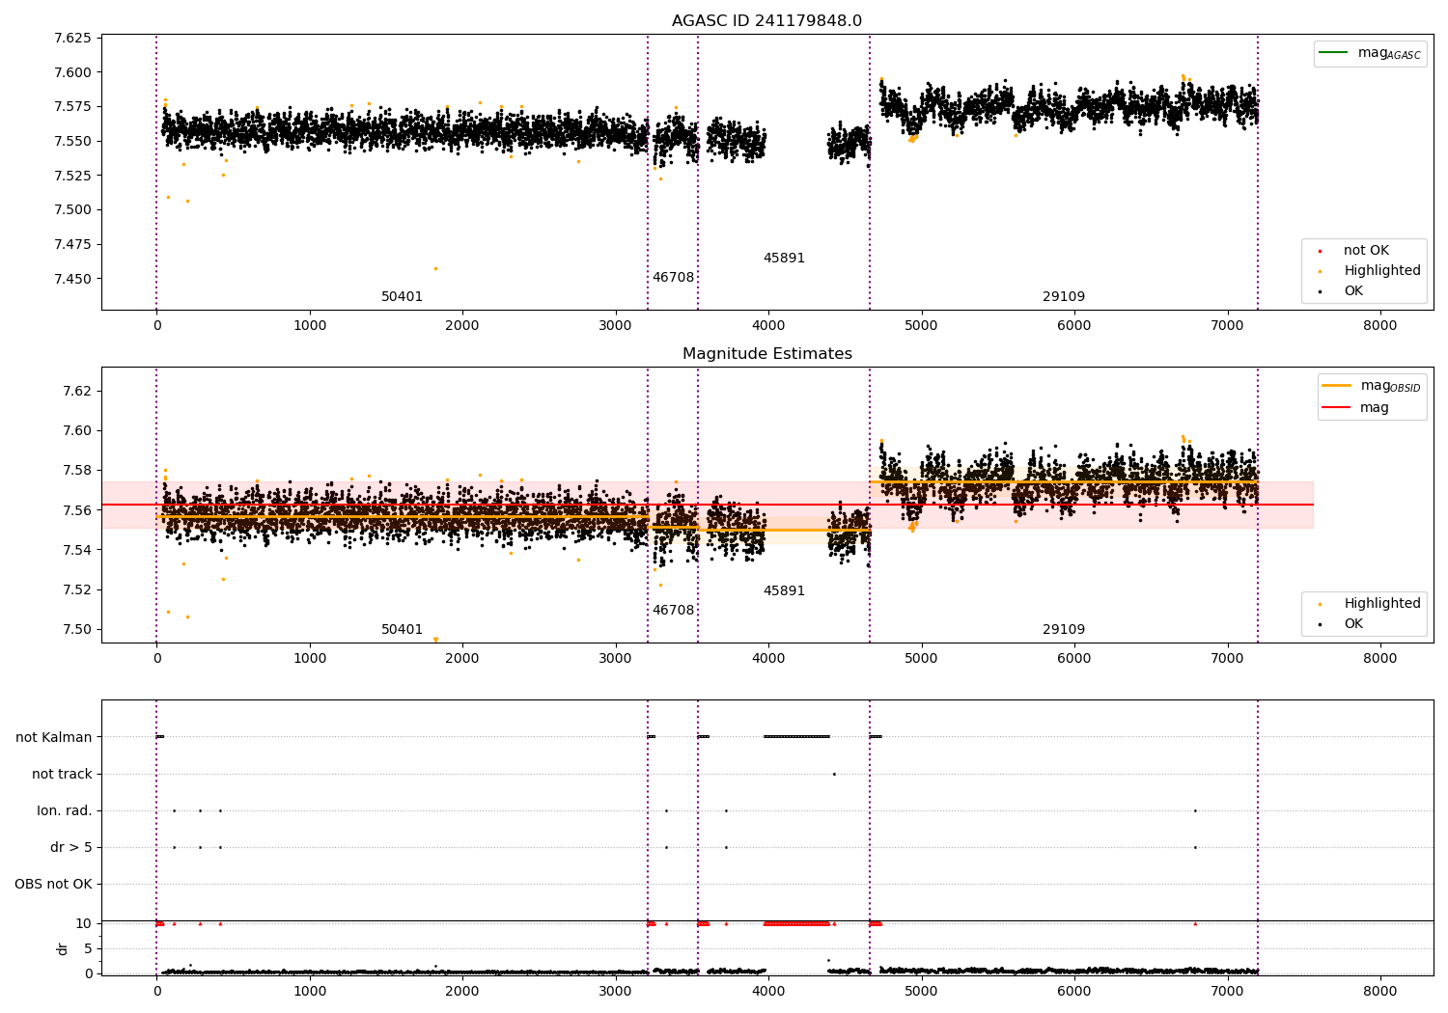1448x1013 pixels.
Task: Click the OBSID label 50401 in the top plot
Action: (x=402, y=297)
